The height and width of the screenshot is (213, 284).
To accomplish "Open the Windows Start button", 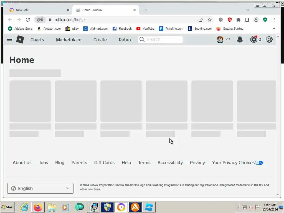I will [7, 207].
